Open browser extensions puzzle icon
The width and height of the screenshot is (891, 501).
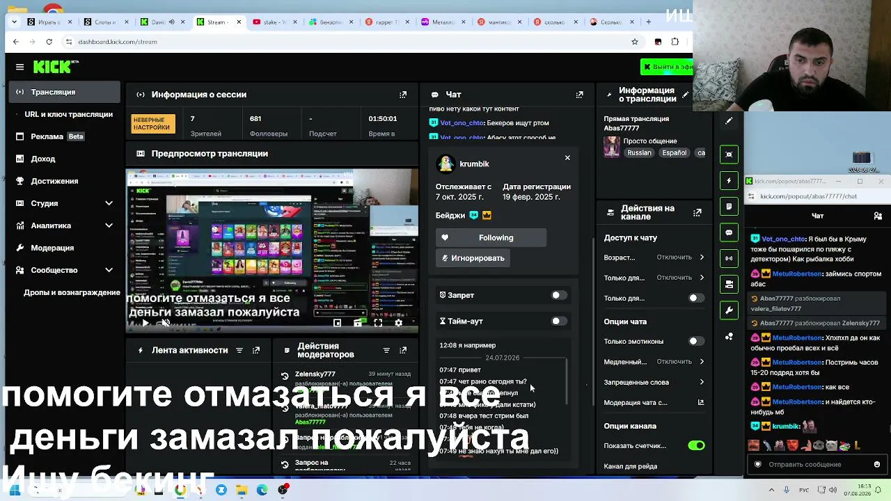coord(675,42)
